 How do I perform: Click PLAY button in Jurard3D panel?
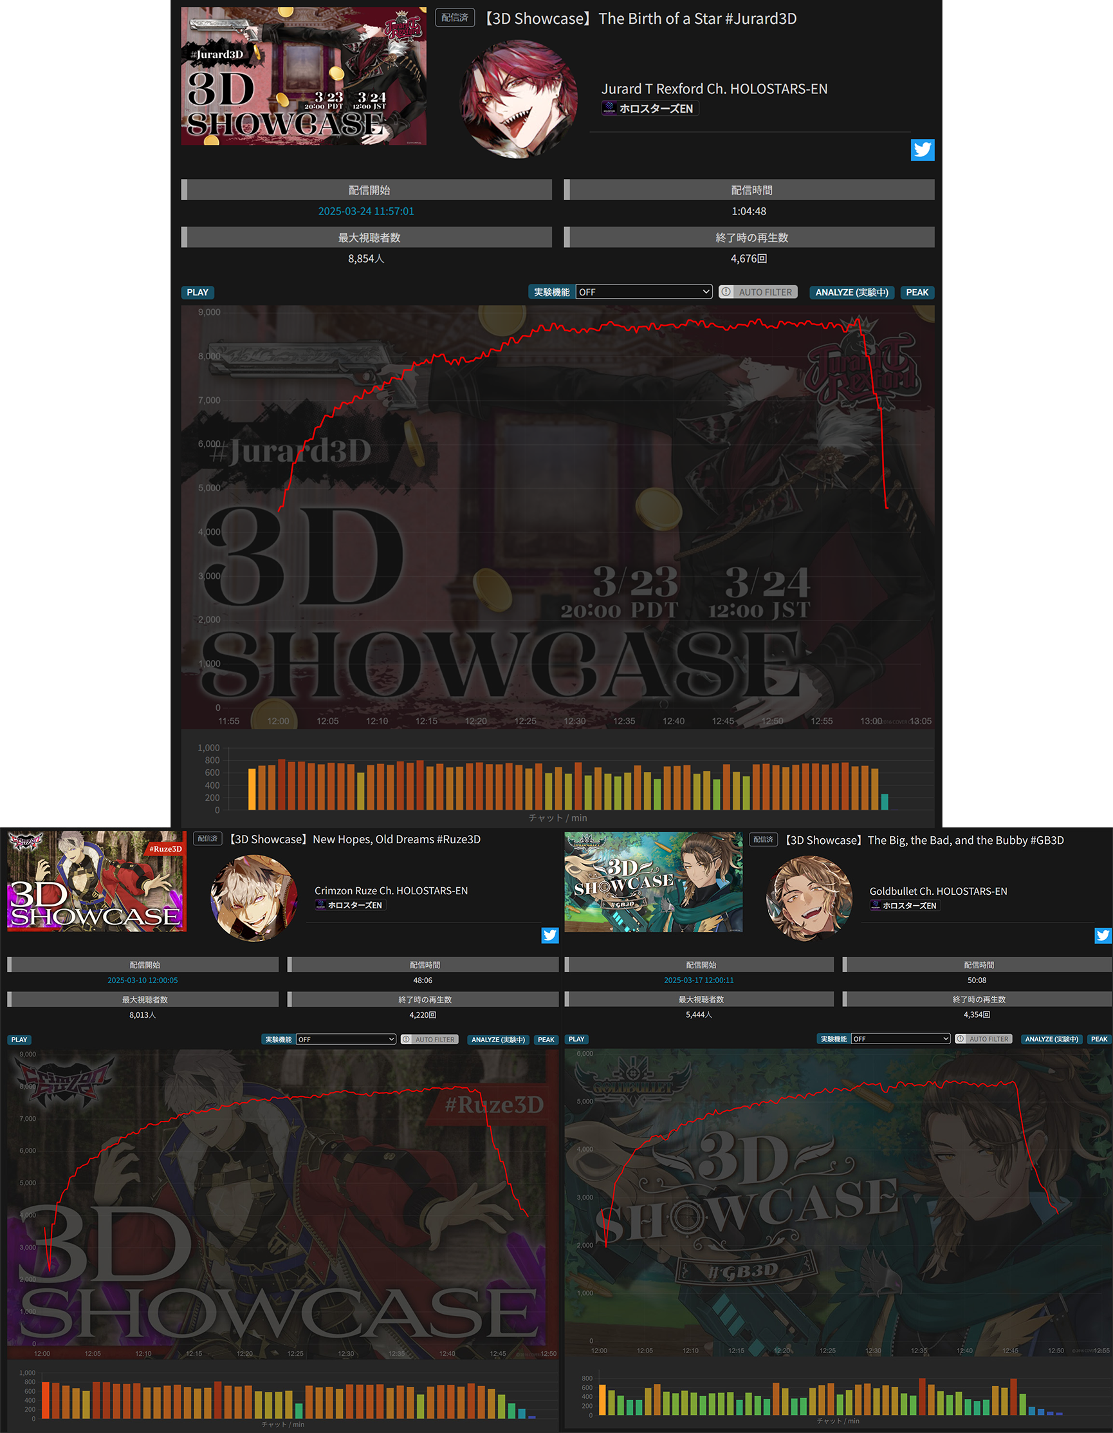(x=198, y=292)
